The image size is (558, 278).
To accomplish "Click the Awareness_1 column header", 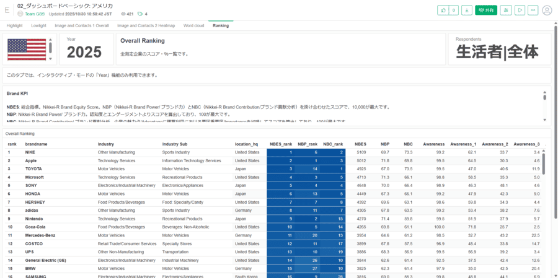I will [463, 144].
